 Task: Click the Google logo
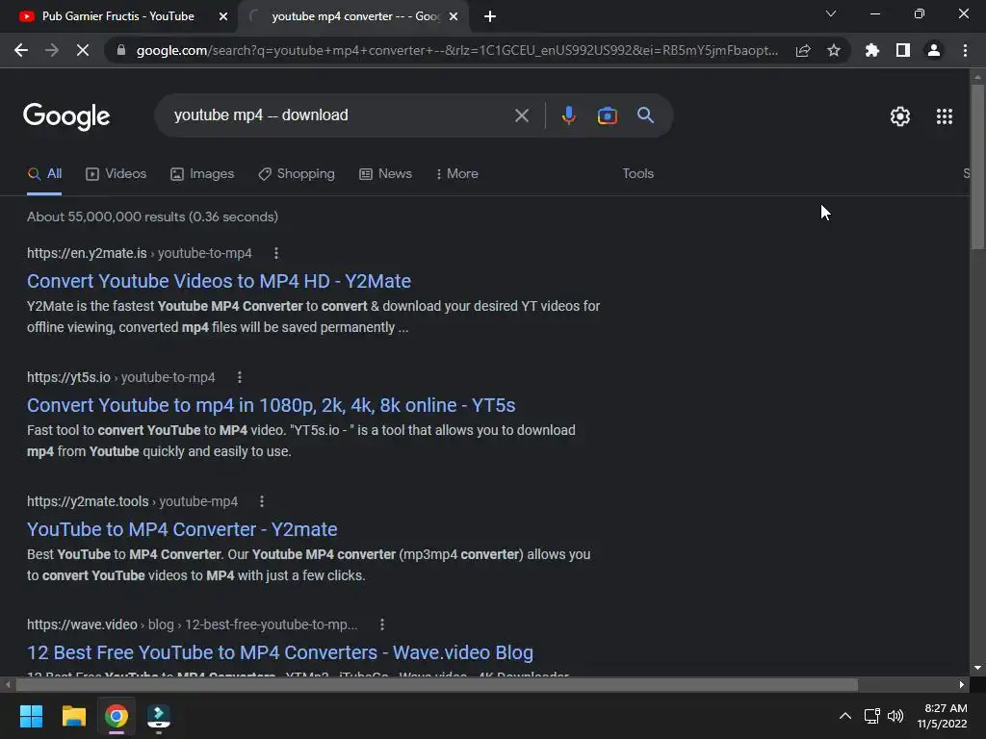66,116
